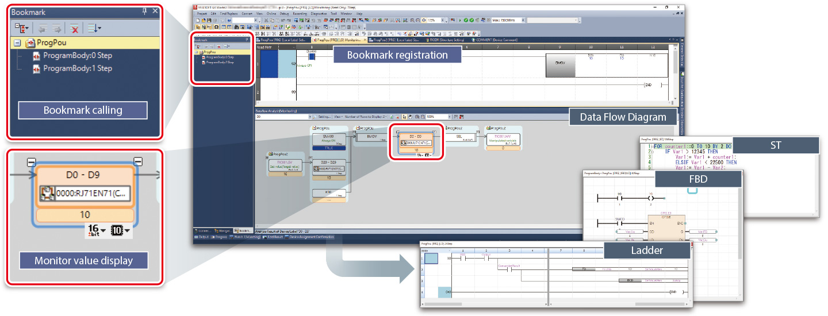Click the SM400 Always ON block
The height and width of the screenshot is (316, 828).
(329, 140)
